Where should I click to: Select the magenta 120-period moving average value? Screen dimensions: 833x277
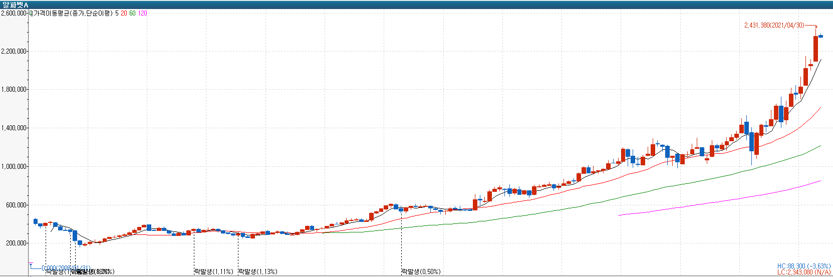tap(143, 14)
